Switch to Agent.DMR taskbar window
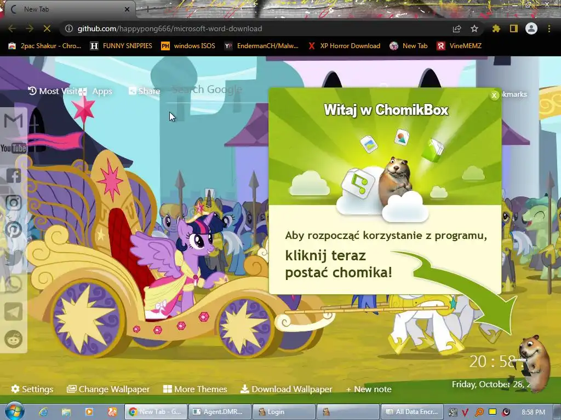The image size is (561, 420). [x=219, y=412]
